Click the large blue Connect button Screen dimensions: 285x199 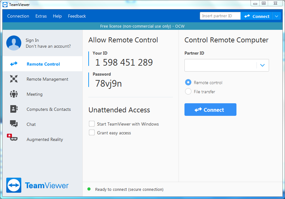point(210,110)
